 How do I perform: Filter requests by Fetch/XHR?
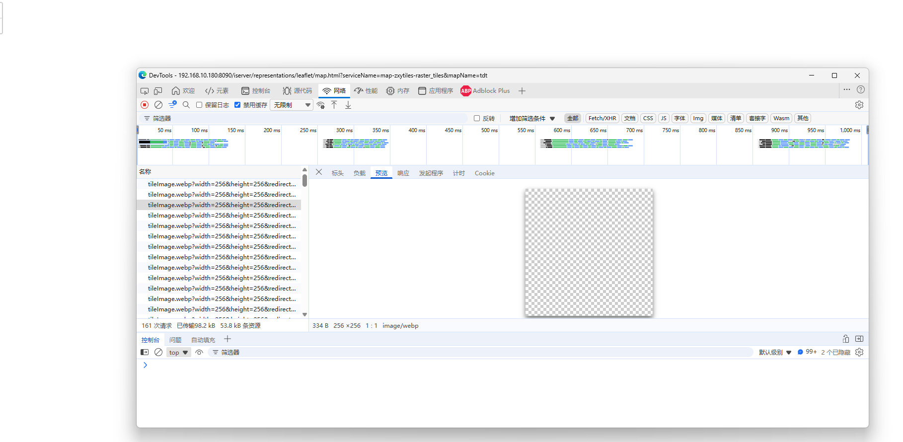(x=602, y=118)
